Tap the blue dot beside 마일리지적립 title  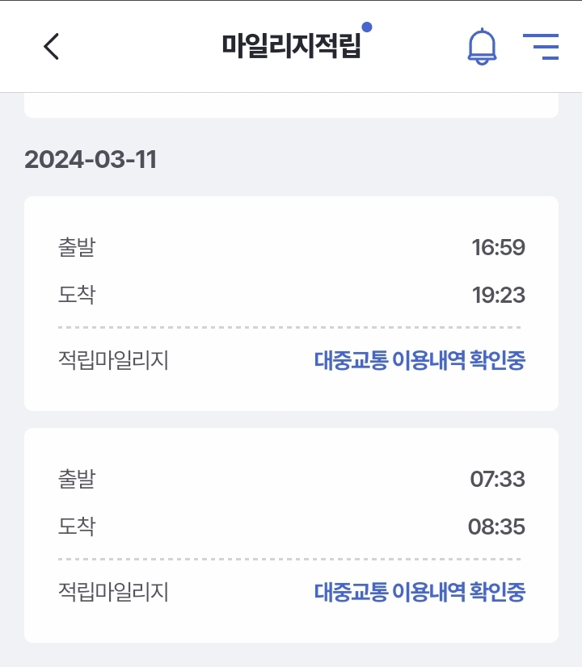[x=367, y=27]
